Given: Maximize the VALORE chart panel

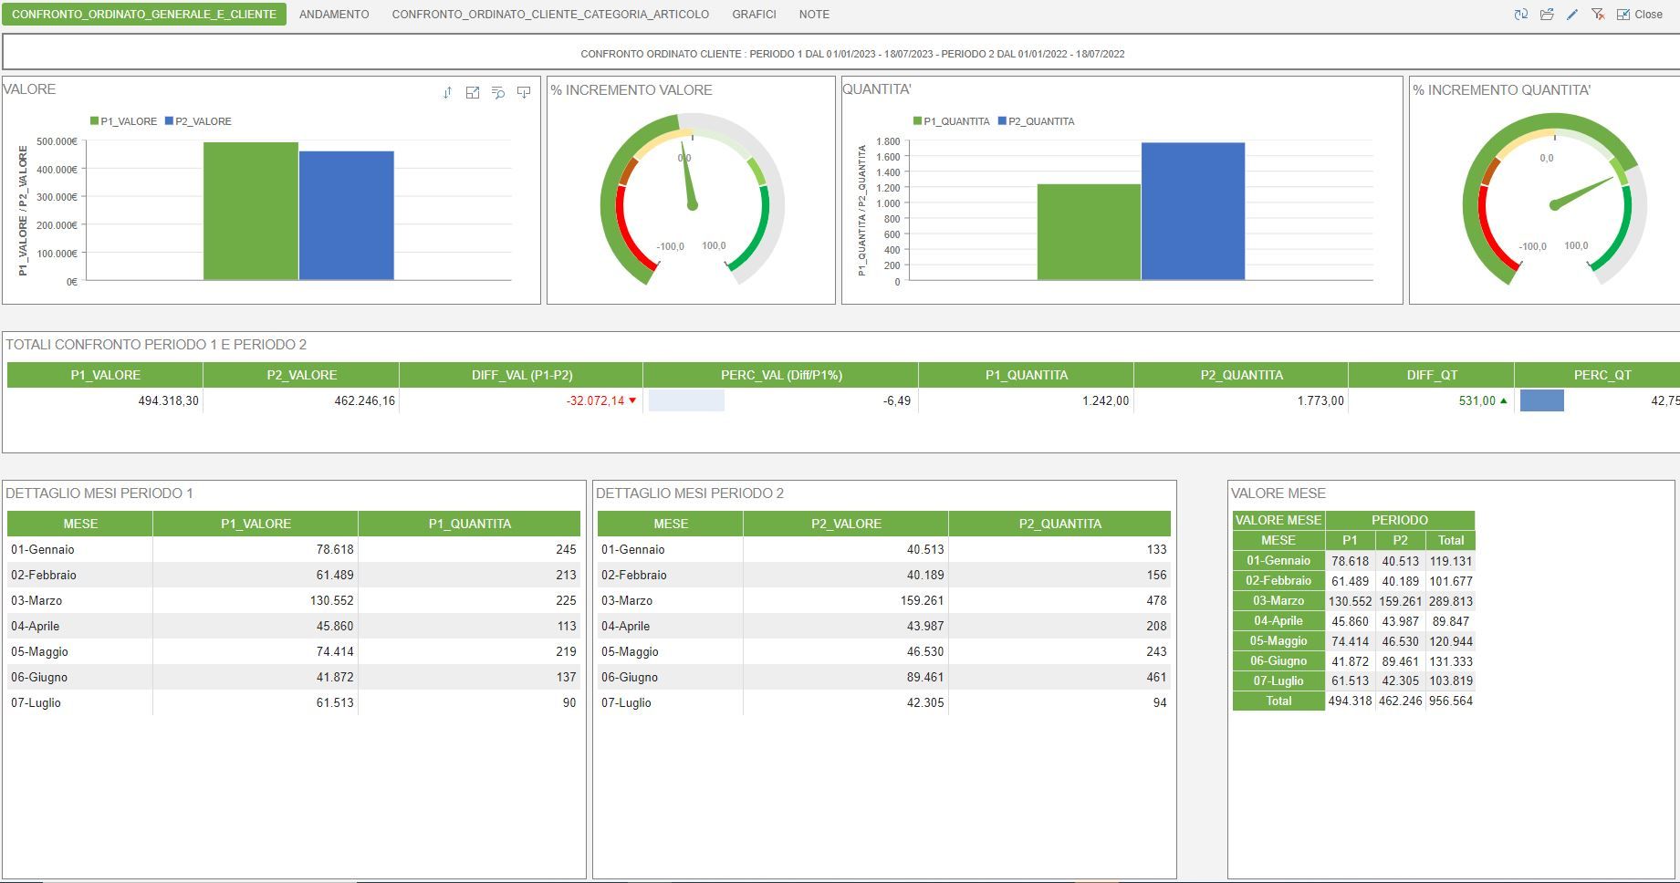Looking at the screenshot, I should [473, 93].
